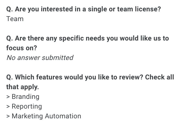
Task: Click the "that apply." line of text
Action: tap(23, 87)
